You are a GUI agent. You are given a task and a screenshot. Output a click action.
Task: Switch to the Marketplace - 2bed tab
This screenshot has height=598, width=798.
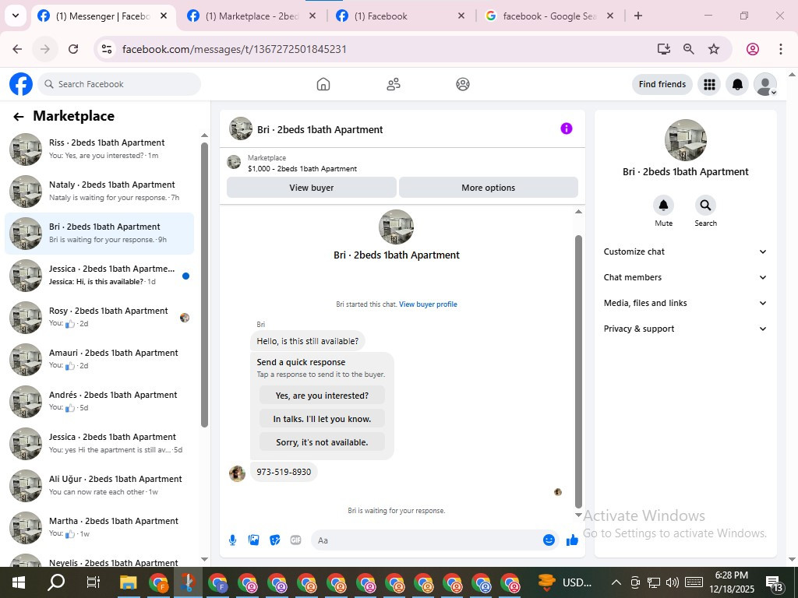coord(252,16)
